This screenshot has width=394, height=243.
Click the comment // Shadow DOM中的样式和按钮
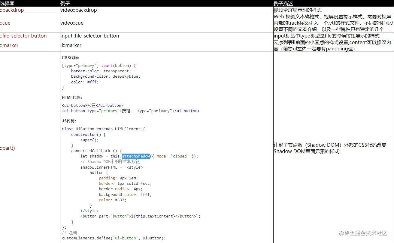[x=110, y=162]
